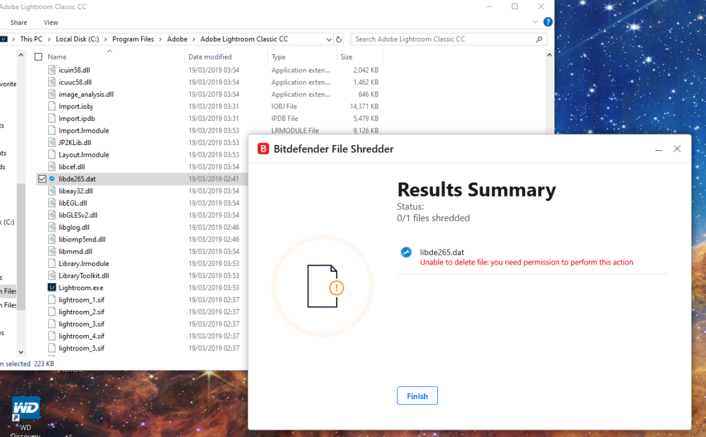Expand the address bar history dropdown

[x=329, y=40]
